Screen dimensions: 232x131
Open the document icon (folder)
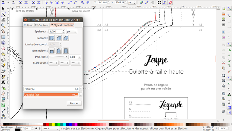[x=224, y=14]
